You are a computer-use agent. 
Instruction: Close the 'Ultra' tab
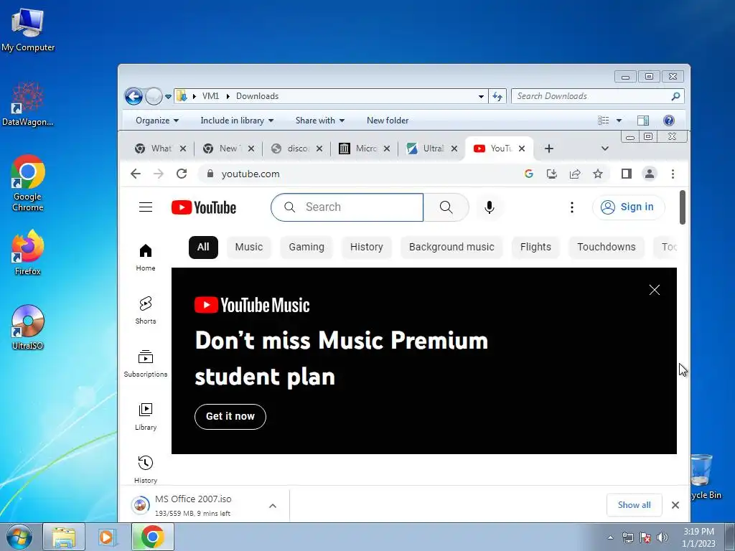[454, 149]
